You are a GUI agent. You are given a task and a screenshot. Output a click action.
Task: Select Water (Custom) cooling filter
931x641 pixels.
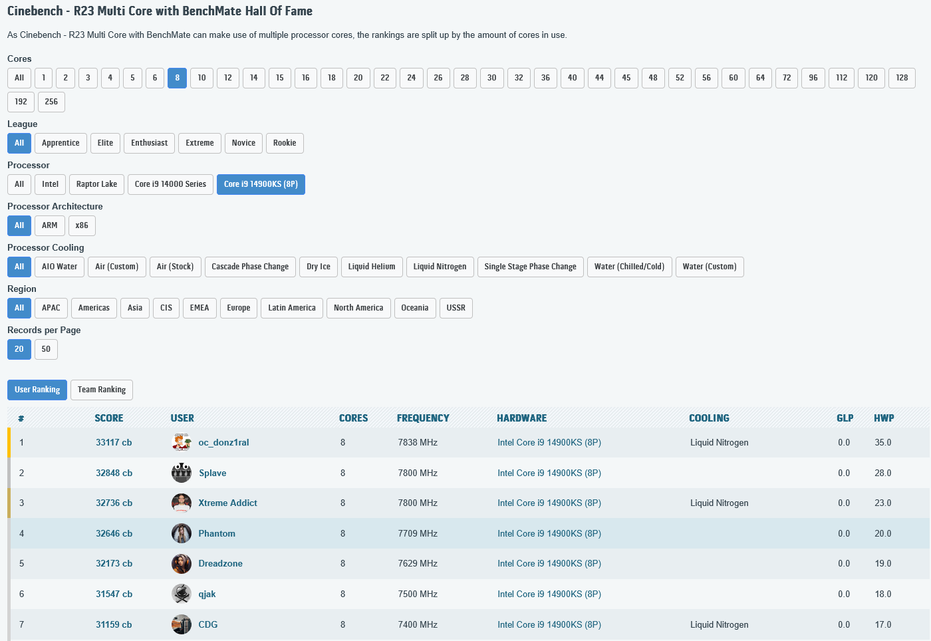tap(710, 267)
